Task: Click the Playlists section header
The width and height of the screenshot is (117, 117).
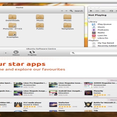Action: (93, 40)
